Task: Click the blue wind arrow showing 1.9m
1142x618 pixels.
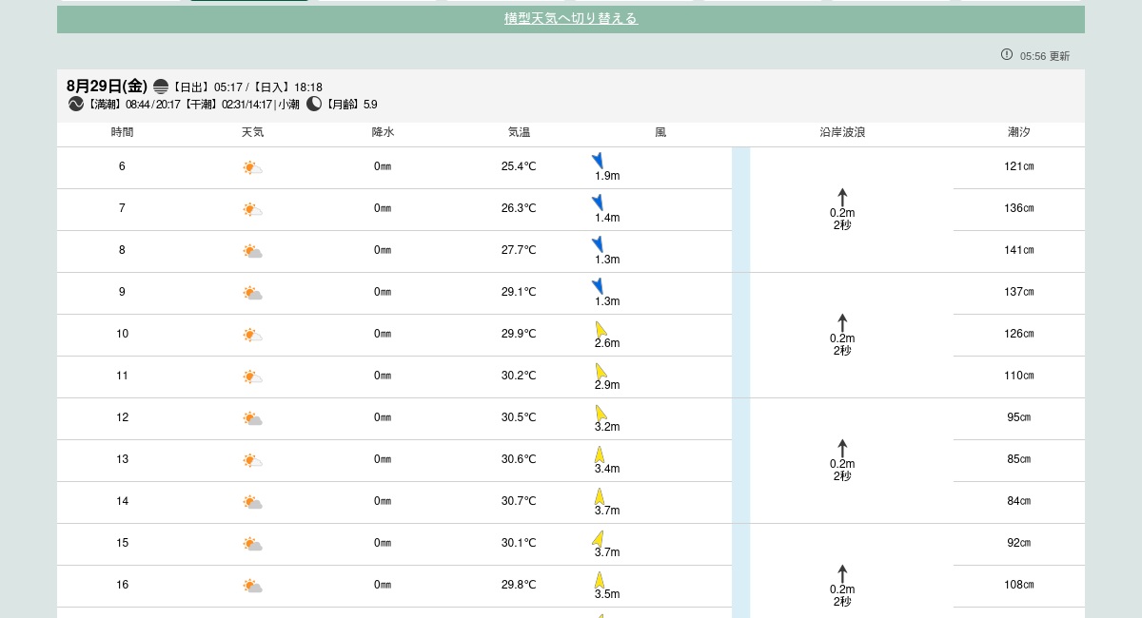Action: click(598, 161)
